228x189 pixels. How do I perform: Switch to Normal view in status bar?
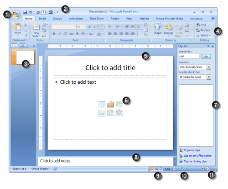tap(151, 169)
